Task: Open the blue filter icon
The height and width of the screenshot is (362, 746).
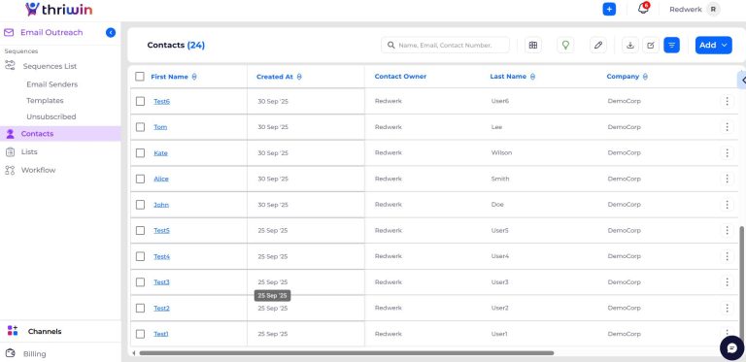Action: 671,46
